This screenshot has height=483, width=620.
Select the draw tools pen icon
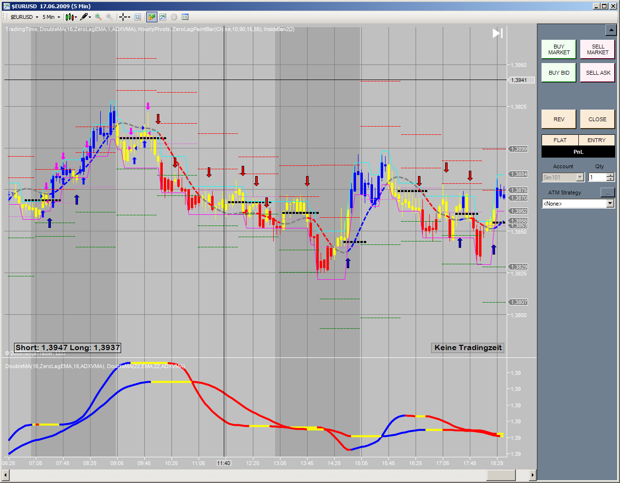(x=84, y=17)
